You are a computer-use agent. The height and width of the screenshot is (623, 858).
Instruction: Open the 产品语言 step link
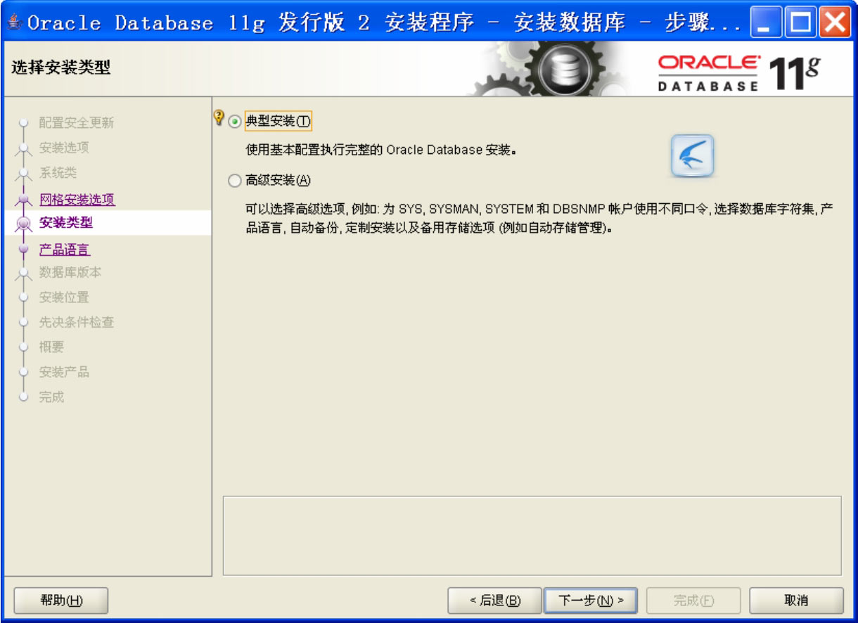[x=65, y=250]
